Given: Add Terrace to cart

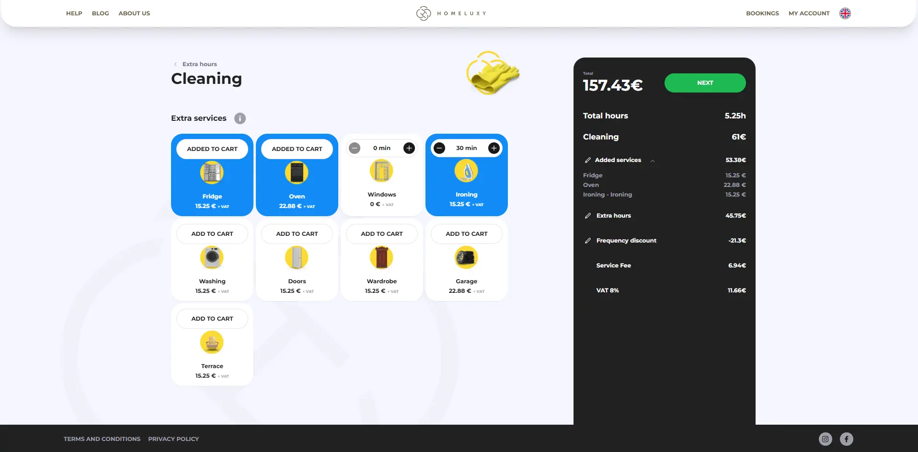Looking at the screenshot, I should [212, 319].
